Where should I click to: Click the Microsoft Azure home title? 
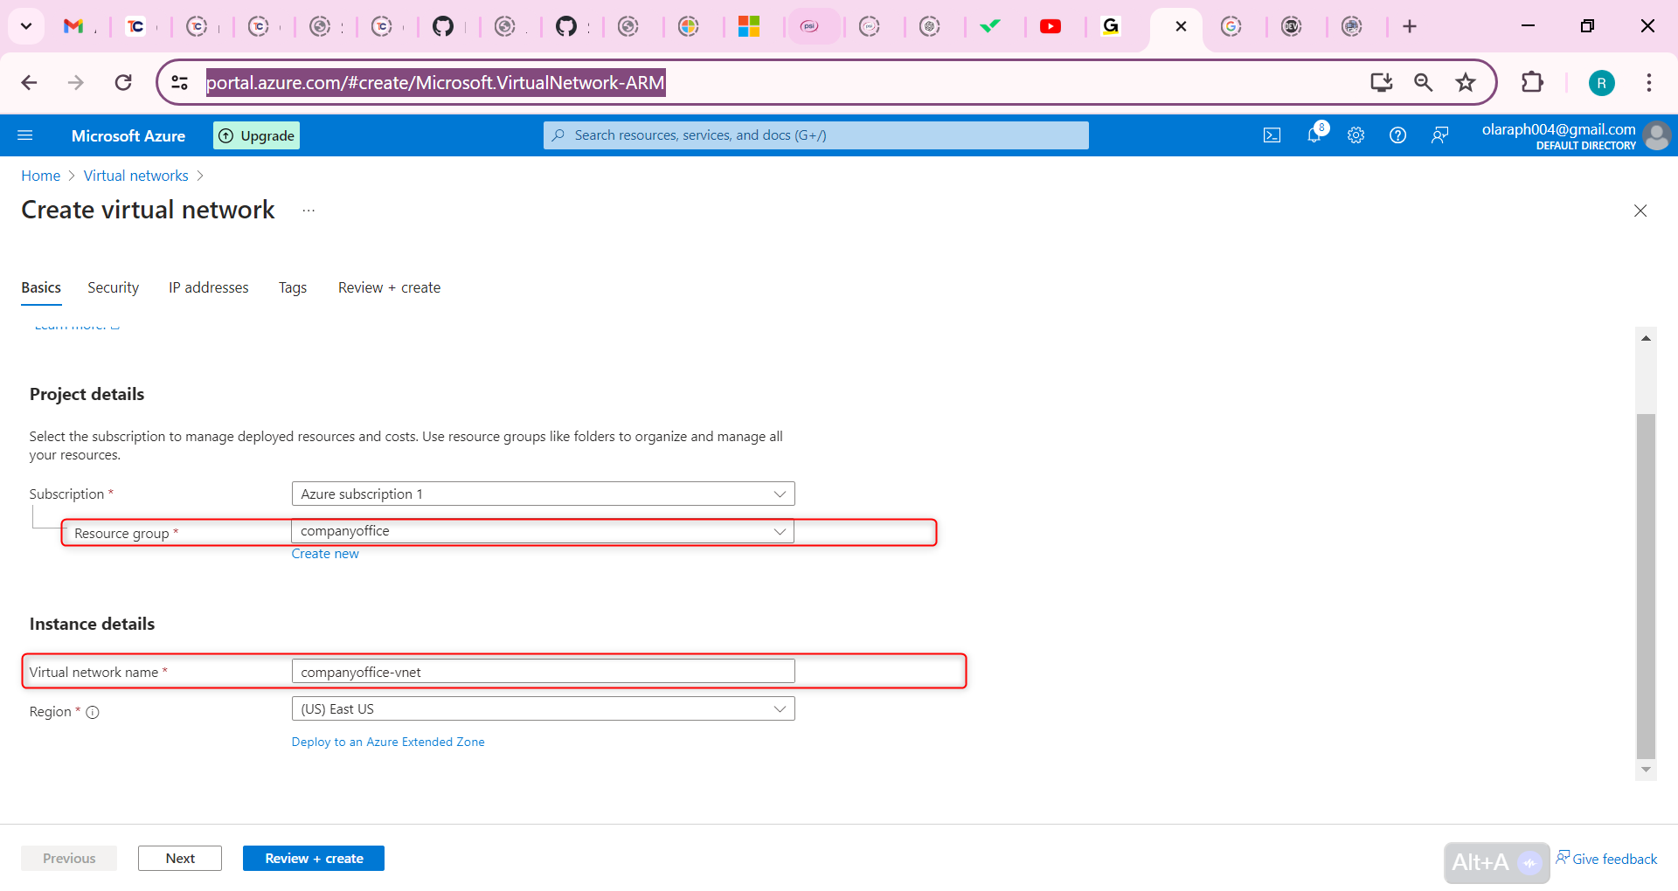tap(128, 135)
